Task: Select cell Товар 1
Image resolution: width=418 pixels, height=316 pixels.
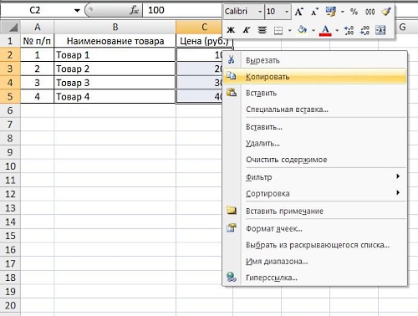Action: pyautogui.click(x=115, y=55)
